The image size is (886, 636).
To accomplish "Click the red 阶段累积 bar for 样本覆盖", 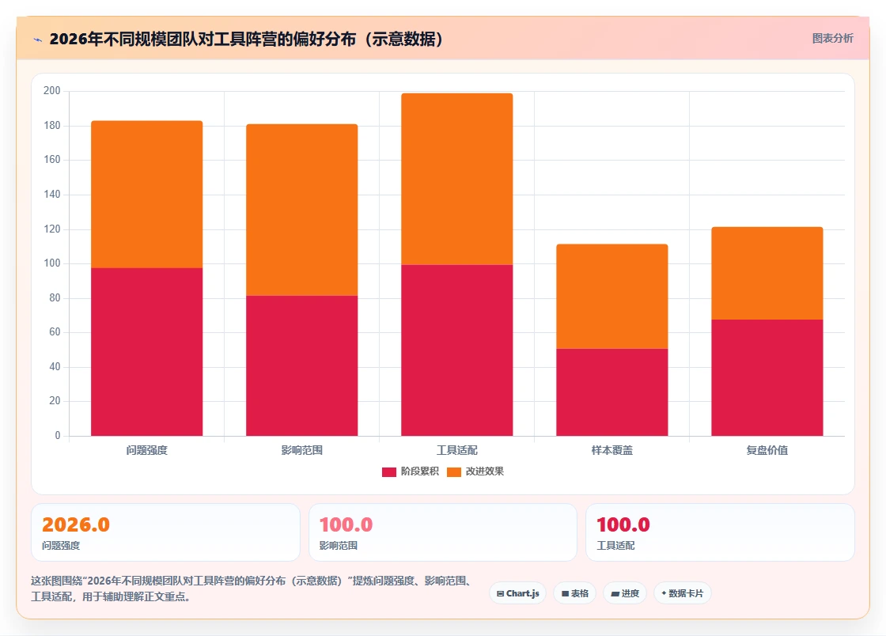I will pyautogui.click(x=612, y=392).
